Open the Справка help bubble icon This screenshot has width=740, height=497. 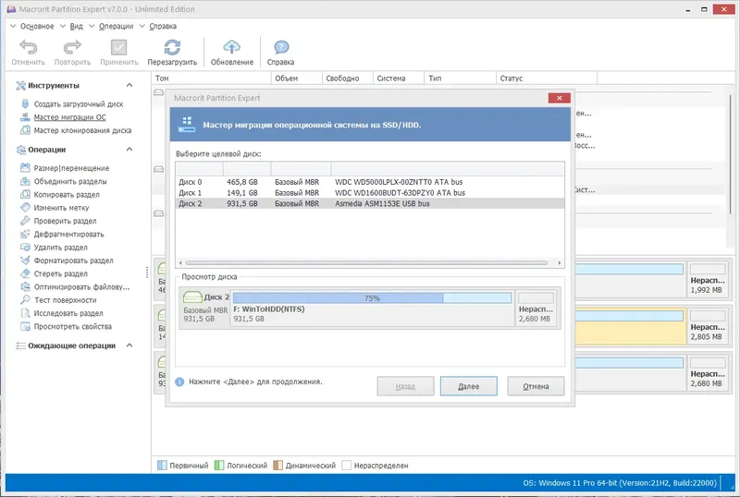click(x=281, y=47)
